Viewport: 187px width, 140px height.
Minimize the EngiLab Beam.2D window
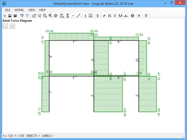166,3
